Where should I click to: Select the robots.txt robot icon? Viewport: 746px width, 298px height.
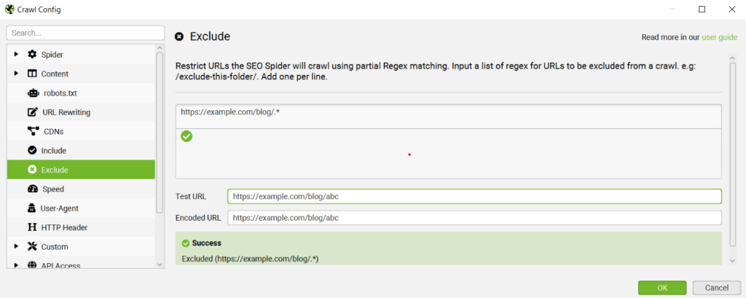tap(32, 93)
